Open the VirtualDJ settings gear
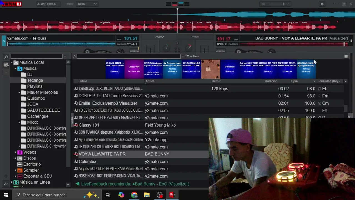The image size is (355, 200). tap(322, 4)
